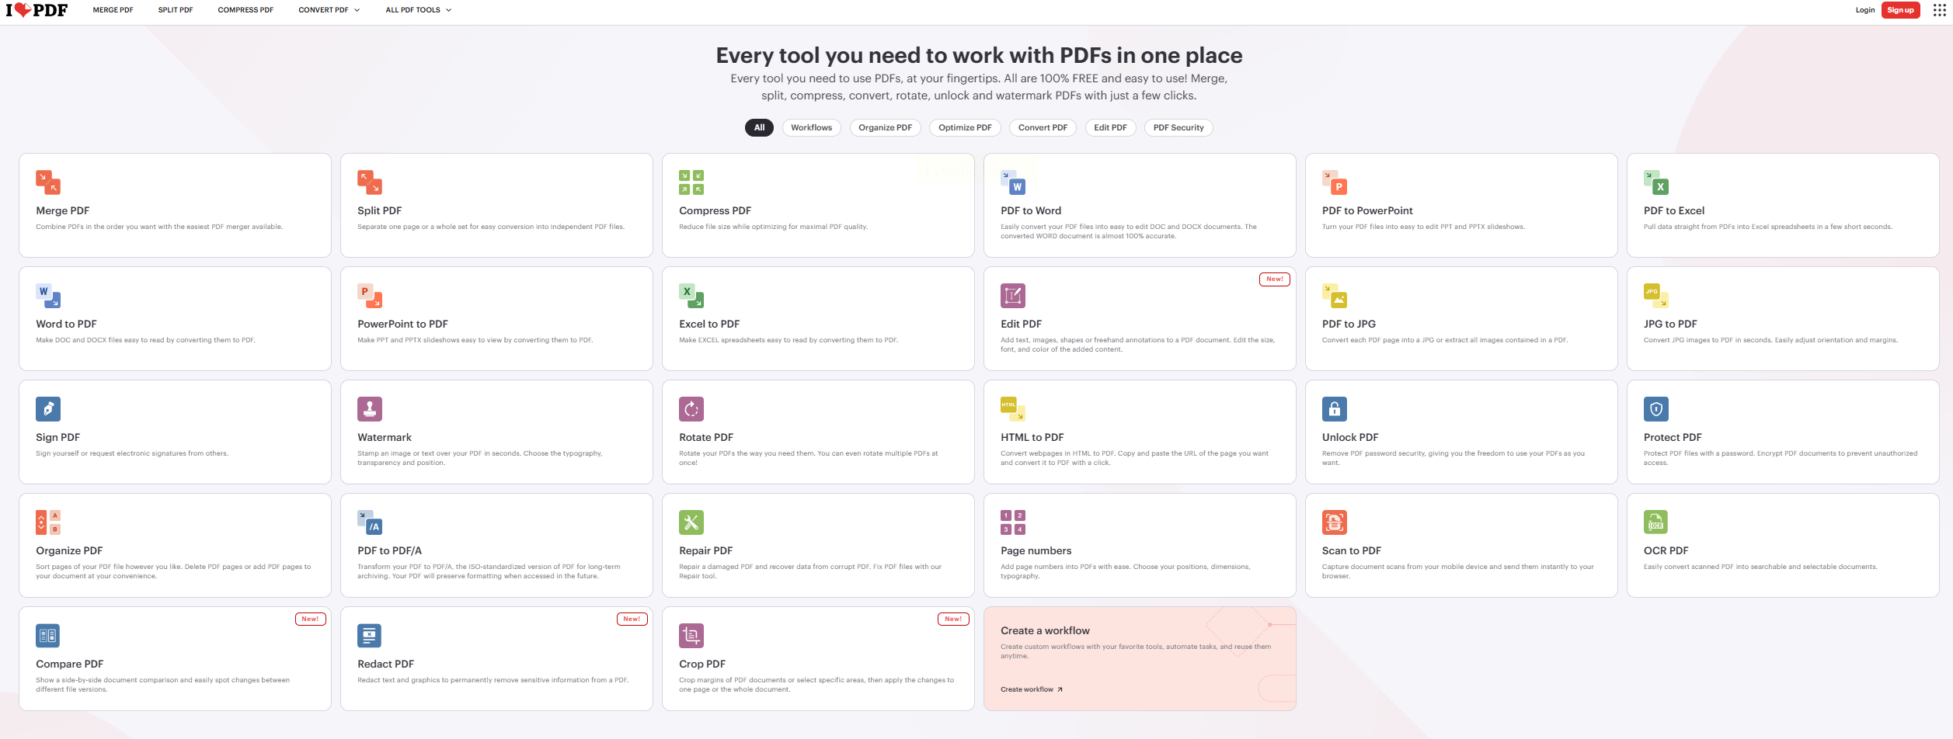Switch to the PDF Security filter tab
The height and width of the screenshot is (739, 1953).
(1178, 128)
